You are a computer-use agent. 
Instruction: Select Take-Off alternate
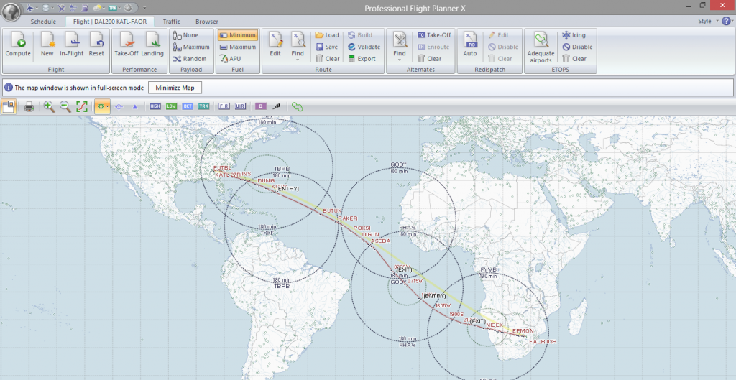(x=433, y=35)
